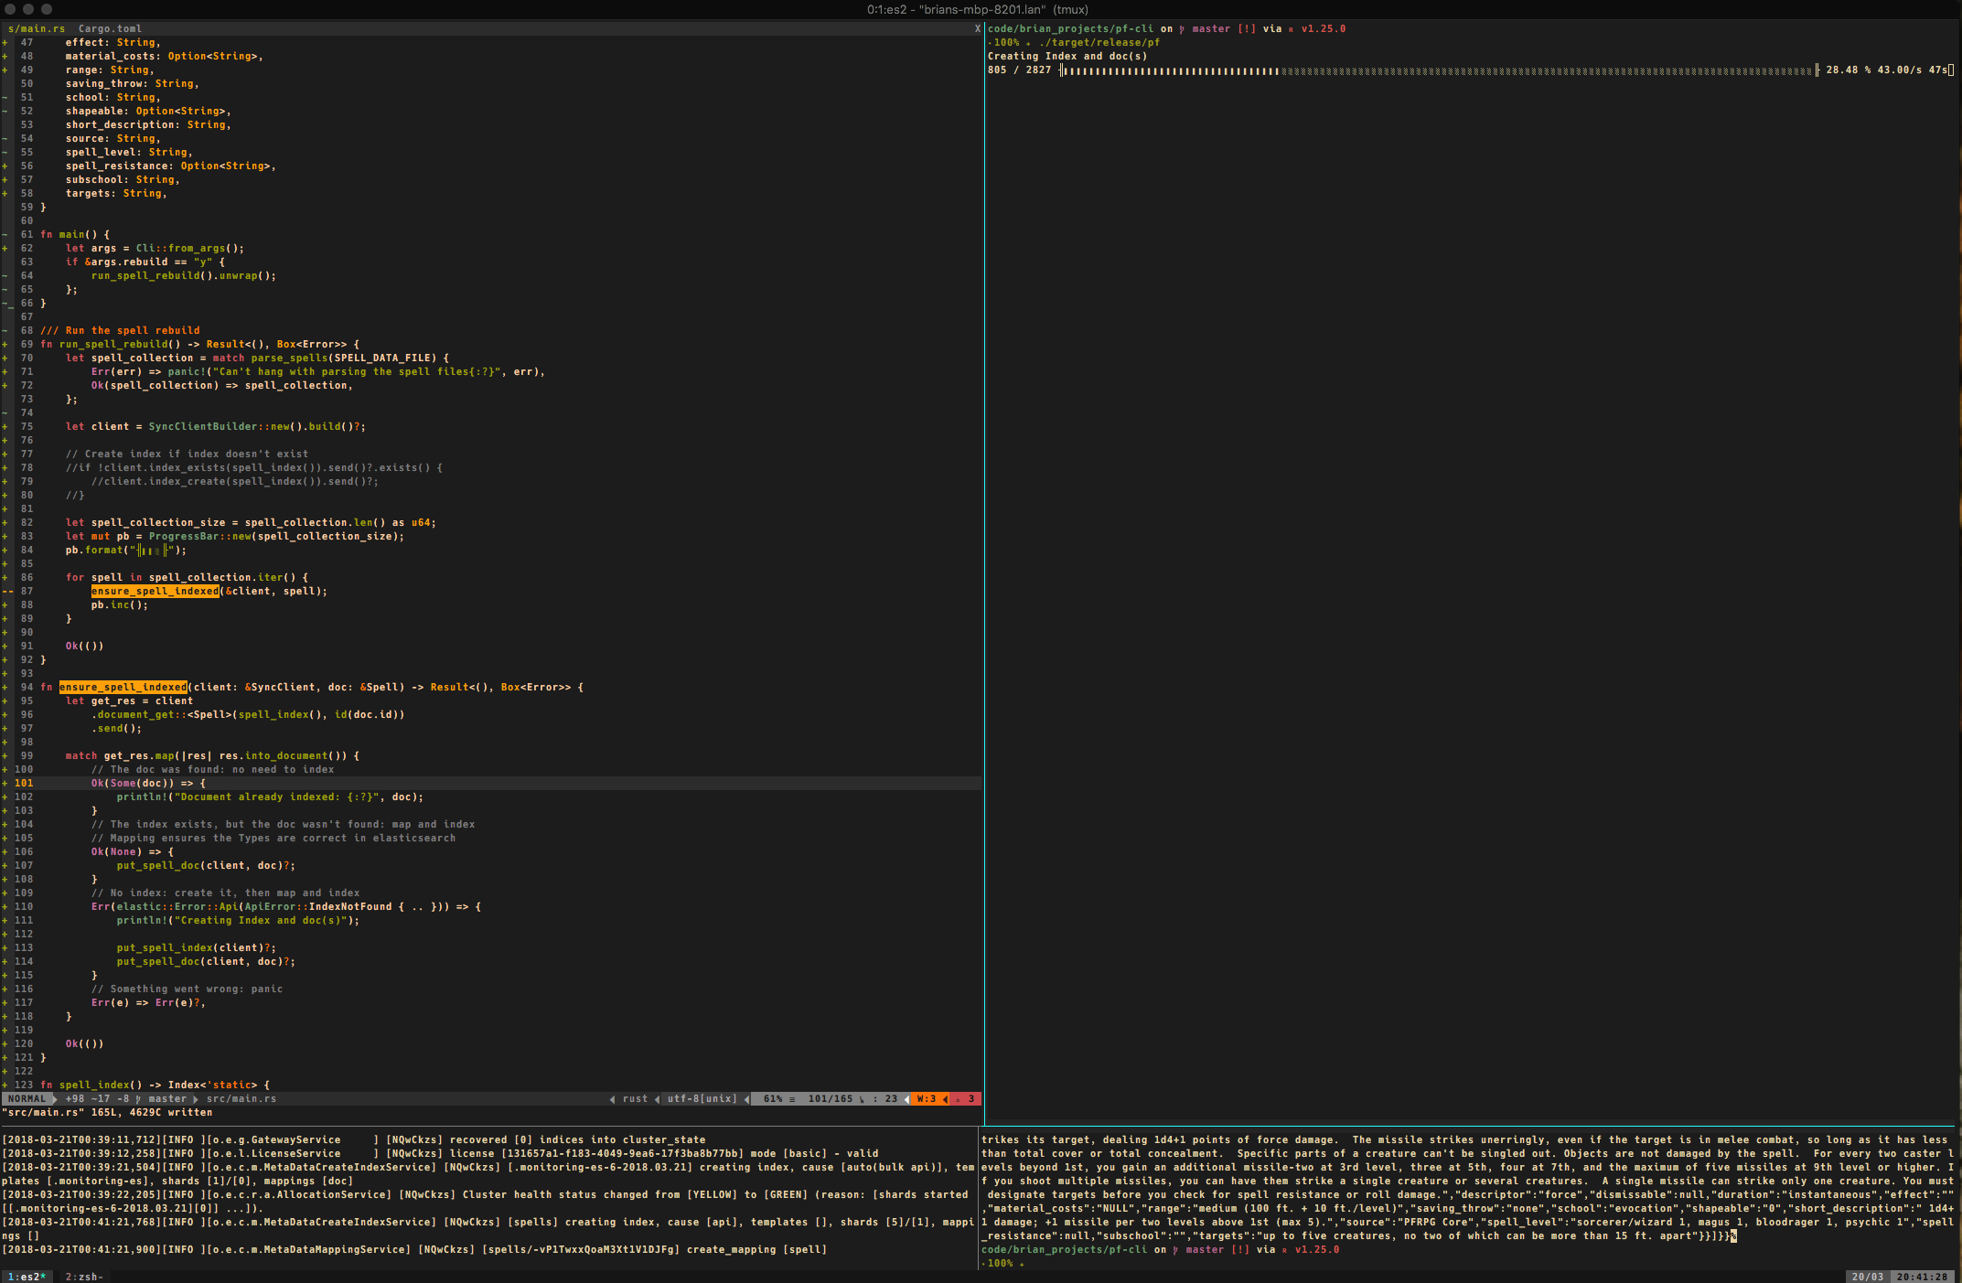Click the NORMAL mode indicator
This screenshot has width=1962, height=1283.
point(27,1098)
